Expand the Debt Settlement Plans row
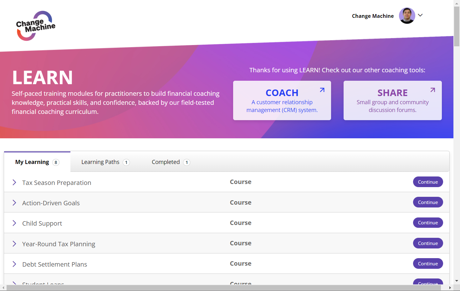The width and height of the screenshot is (460, 291). (x=14, y=264)
